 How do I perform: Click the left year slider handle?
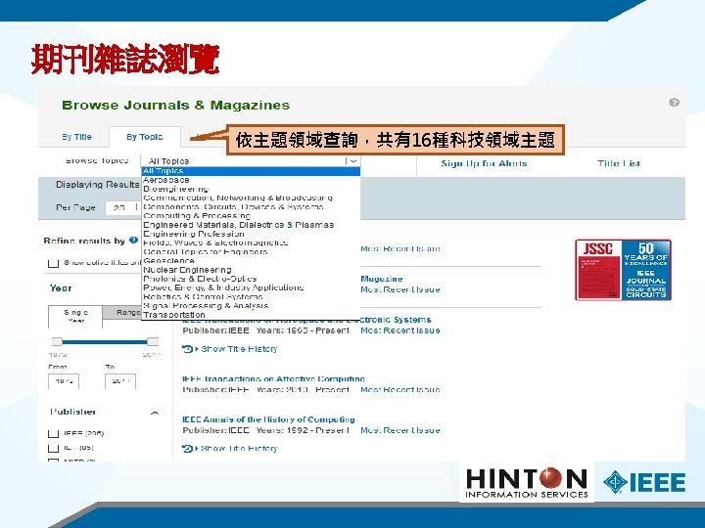57,341
